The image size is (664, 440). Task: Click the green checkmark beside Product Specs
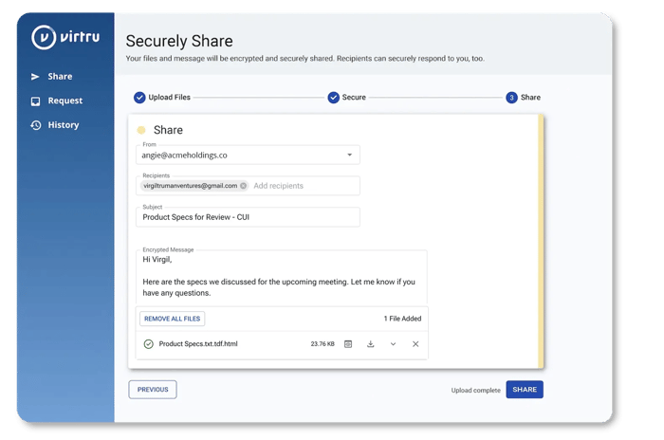[148, 344]
